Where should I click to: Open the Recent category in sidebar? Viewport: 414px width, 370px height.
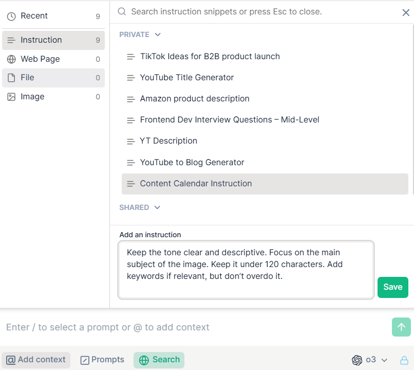tap(53, 16)
